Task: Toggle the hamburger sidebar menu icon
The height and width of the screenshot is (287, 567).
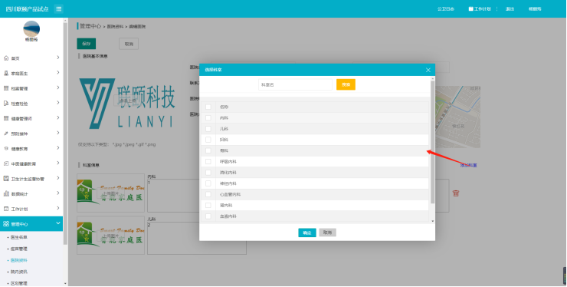Action: tap(58, 8)
